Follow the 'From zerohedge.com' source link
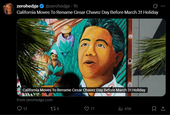This screenshot has height=115, width=170. point(35,100)
